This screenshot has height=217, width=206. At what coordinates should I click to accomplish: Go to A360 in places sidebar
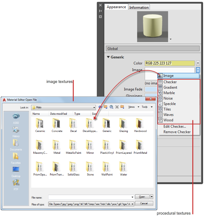16,118
